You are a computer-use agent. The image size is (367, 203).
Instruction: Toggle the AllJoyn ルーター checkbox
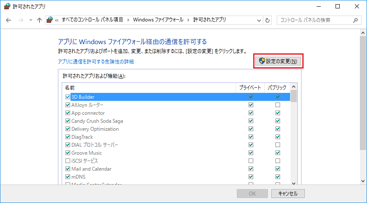(x=68, y=105)
